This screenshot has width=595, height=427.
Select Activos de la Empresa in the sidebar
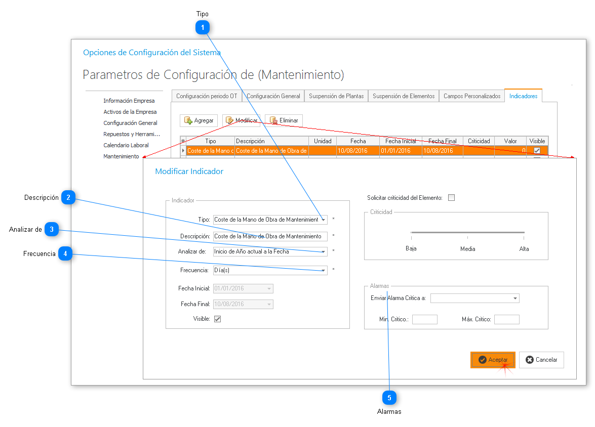[130, 112]
